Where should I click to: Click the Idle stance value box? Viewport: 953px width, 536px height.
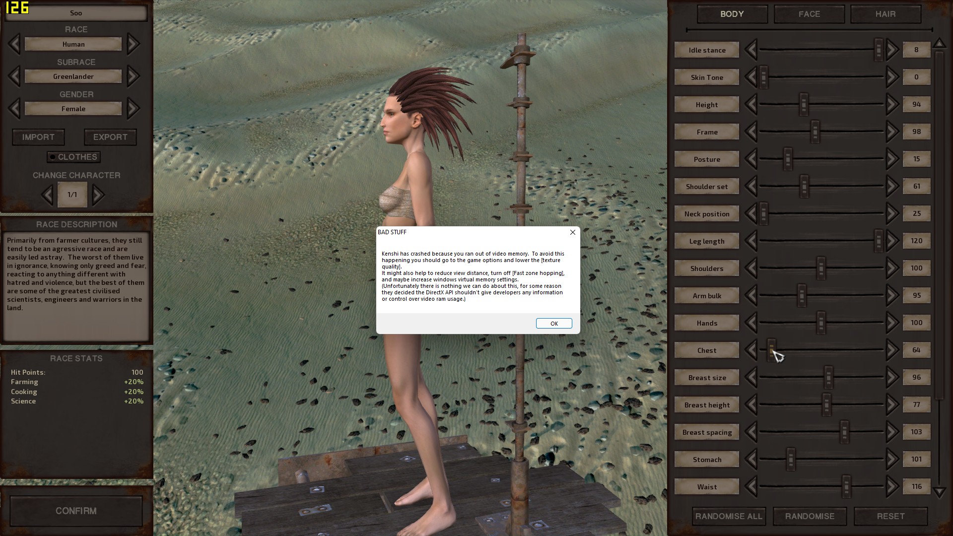[916, 50]
